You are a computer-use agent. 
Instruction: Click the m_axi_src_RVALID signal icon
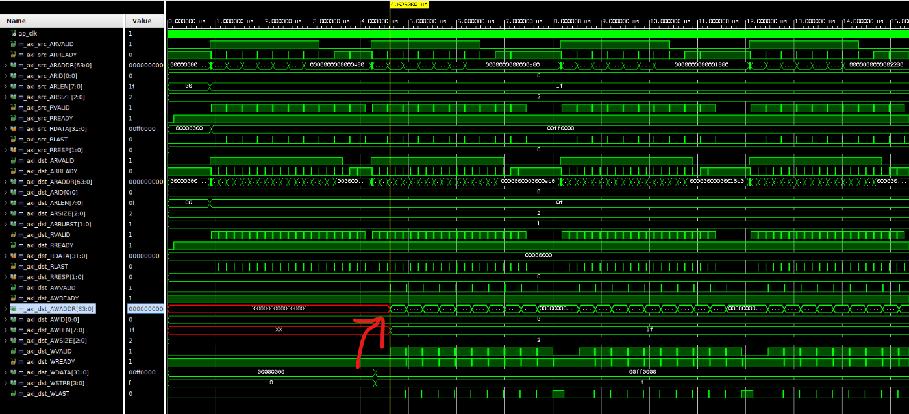(14, 108)
